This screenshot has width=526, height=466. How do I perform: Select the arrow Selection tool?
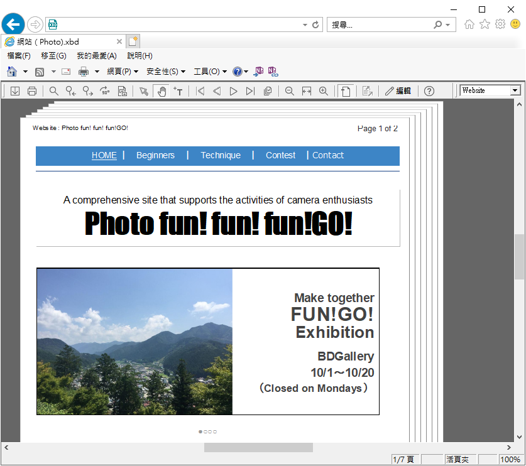144,91
